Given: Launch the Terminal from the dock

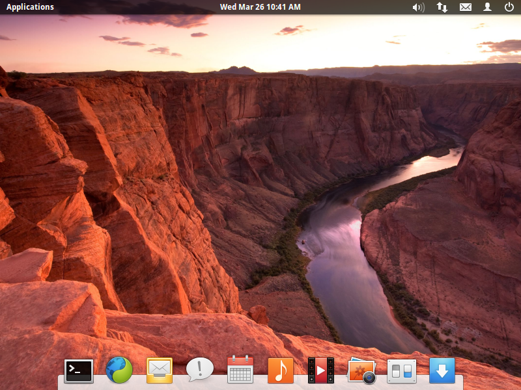Looking at the screenshot, I should click(78, 370).
